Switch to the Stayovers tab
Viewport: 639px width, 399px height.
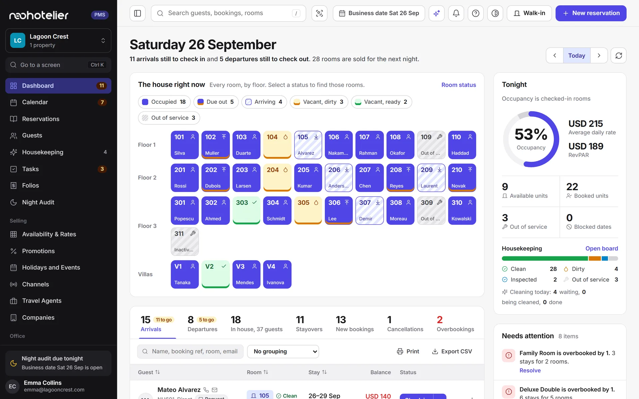(309, 324)
